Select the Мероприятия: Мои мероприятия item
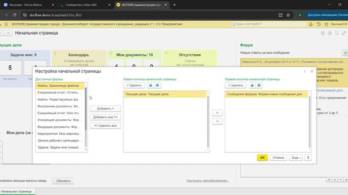Image resolution: width=348 pixels, height=195 pixels. point(60,134)
